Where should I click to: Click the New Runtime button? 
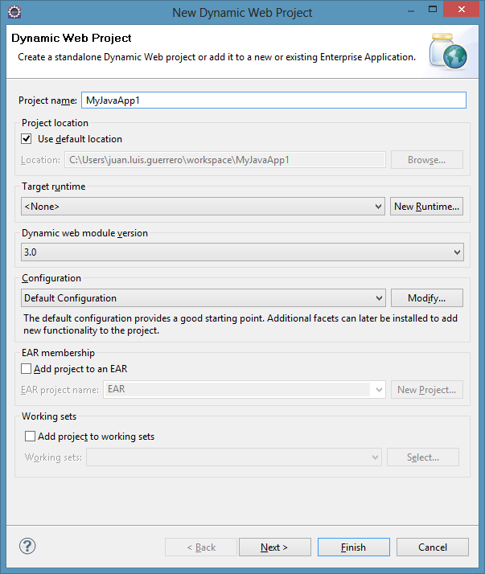[x=426, y=207]
